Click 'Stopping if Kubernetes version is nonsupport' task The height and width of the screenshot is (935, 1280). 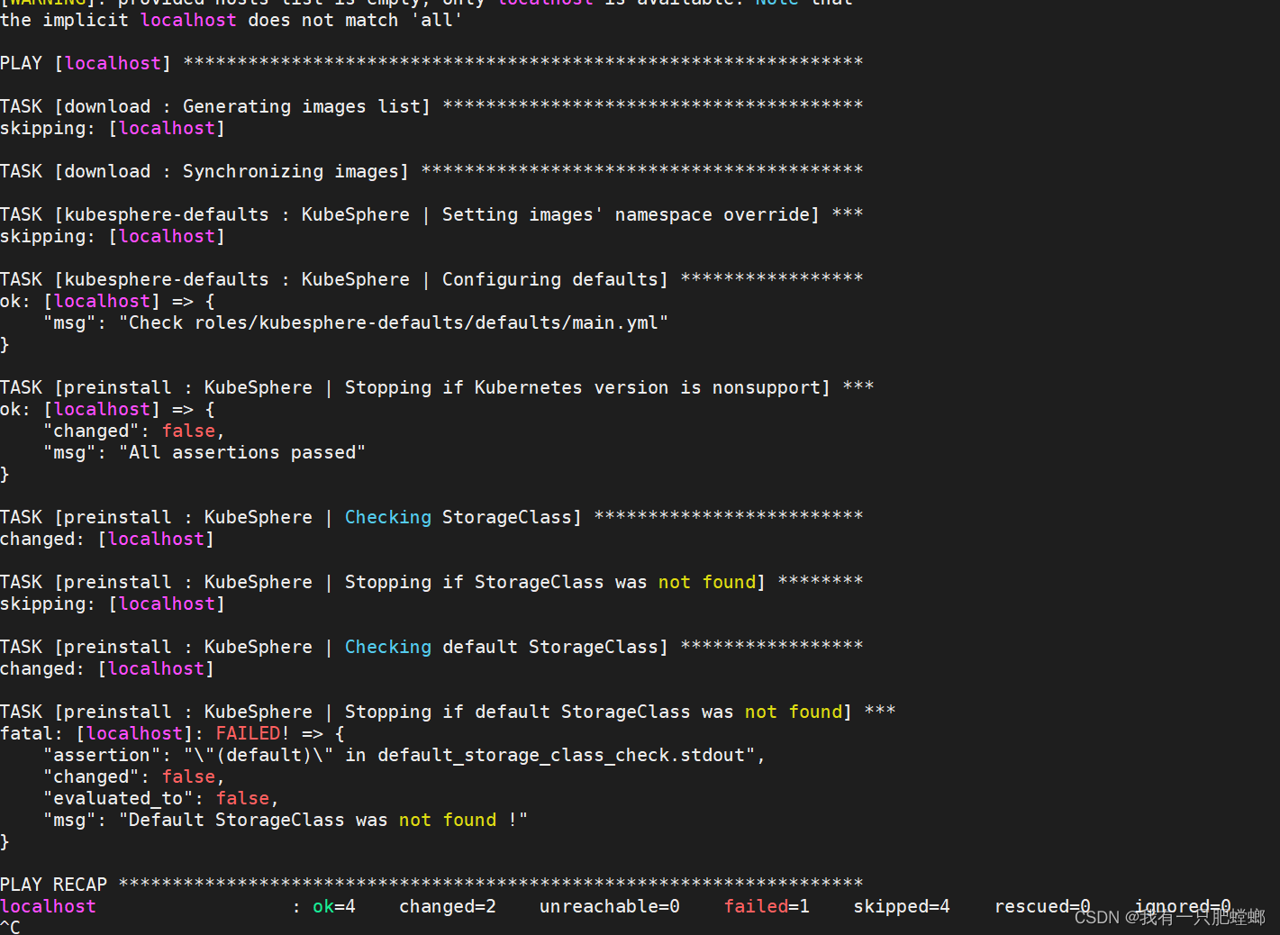[437, 387]
